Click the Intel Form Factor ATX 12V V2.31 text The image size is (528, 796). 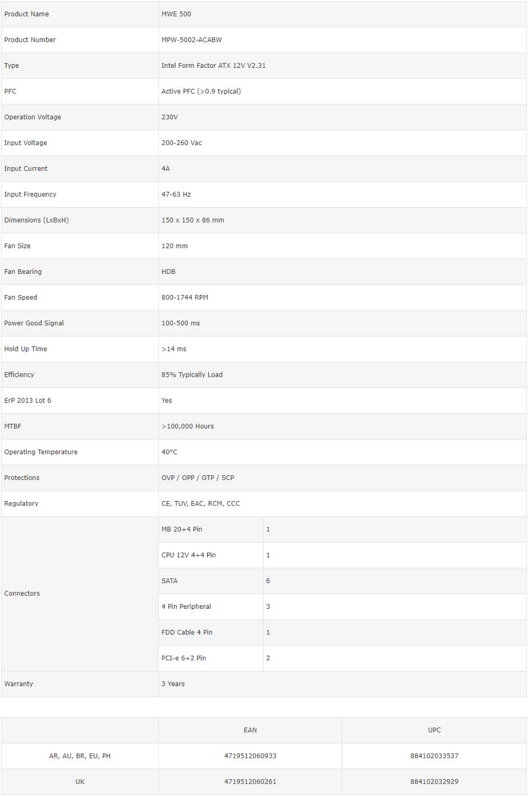[213, 66]
